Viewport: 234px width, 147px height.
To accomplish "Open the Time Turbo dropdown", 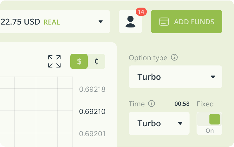I will 159,123.
